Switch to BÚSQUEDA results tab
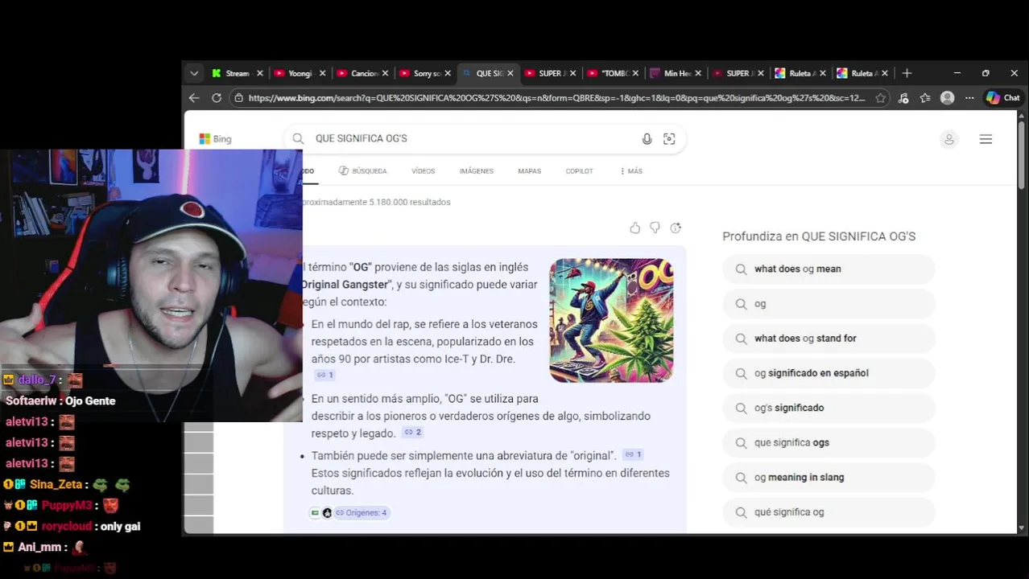 coord(363,170)
